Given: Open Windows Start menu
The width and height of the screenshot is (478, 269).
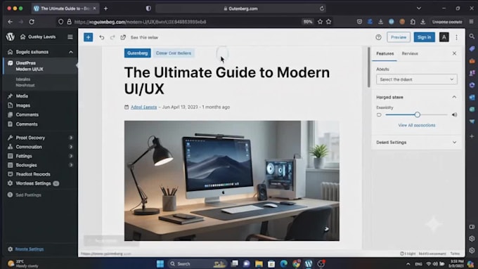Looking at the screenshot, I should tap(160, 263).
